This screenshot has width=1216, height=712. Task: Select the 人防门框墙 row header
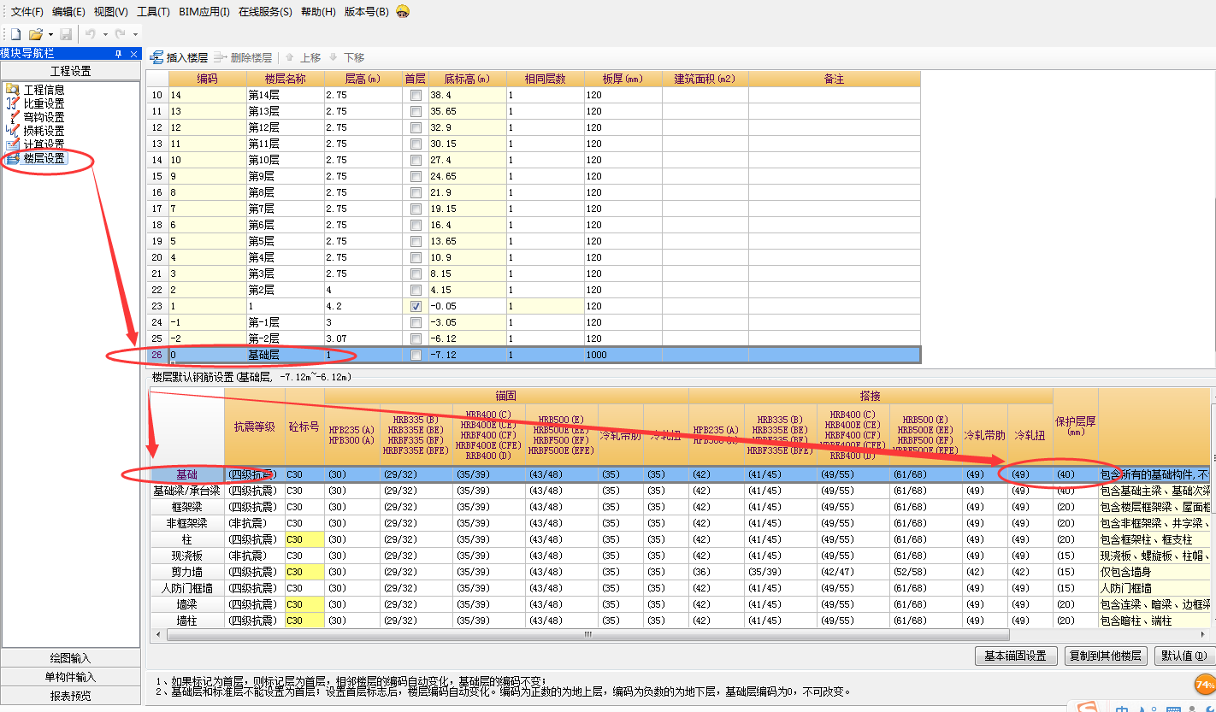[x=186, y=589]
